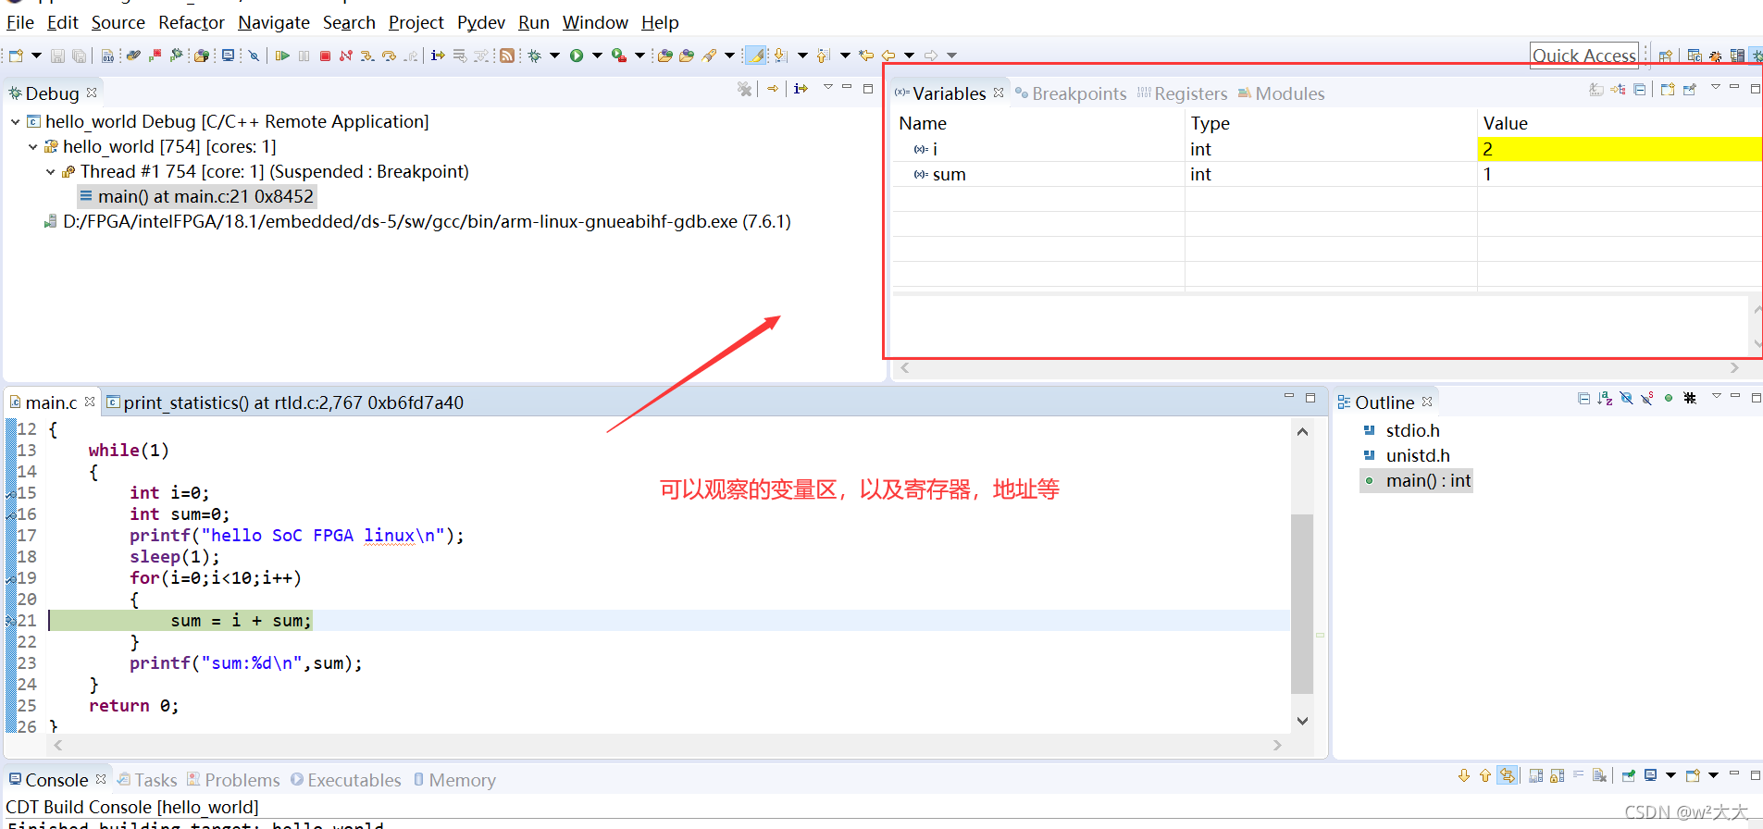Screen dimensions: 1763x829
Task: Click the Debug bug launch icon
Action: (535, 56)
